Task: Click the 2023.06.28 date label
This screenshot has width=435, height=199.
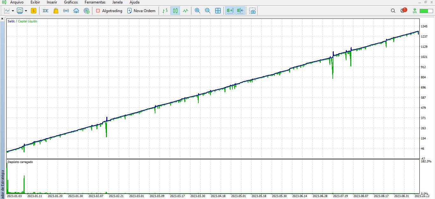Action: 320,196
